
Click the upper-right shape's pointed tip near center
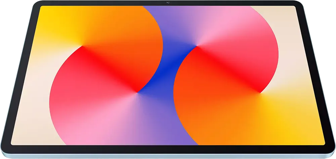coord(197,46)
